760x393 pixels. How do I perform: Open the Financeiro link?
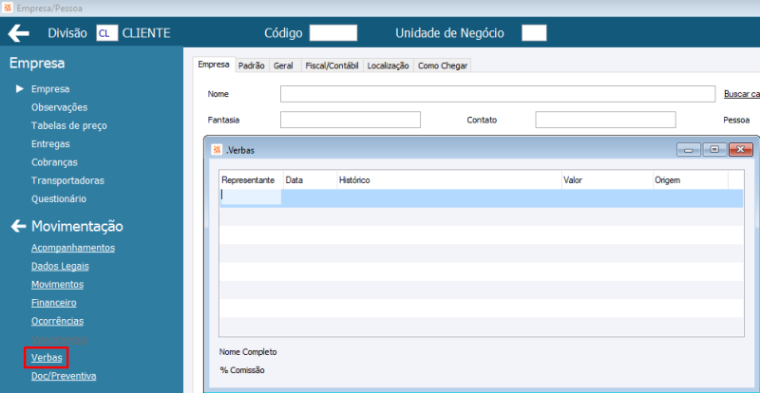pyautogui.click(x=54, y=303)
